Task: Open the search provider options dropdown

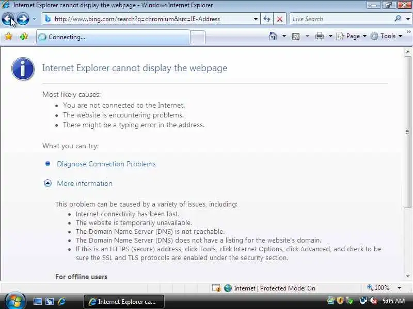Action: (408, 19)
